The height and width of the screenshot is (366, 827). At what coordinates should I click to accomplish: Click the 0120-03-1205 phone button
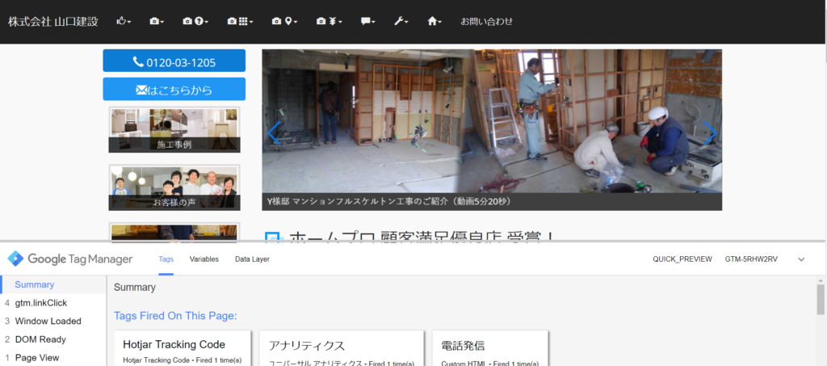174,61
